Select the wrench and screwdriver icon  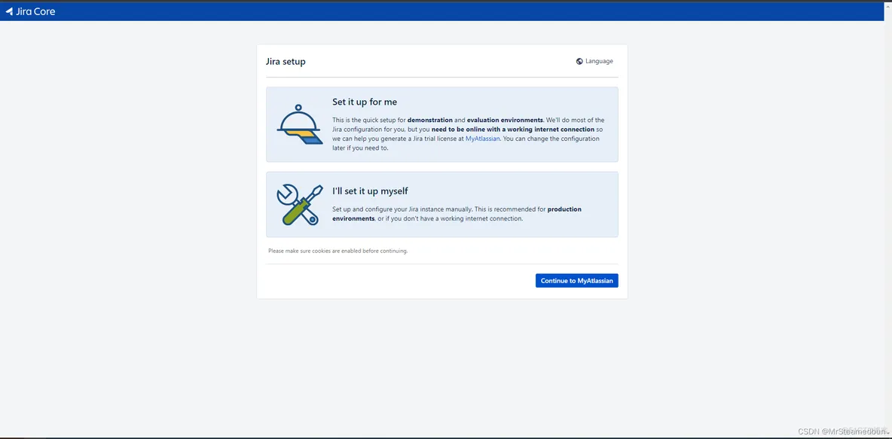[x=299, y=204]
